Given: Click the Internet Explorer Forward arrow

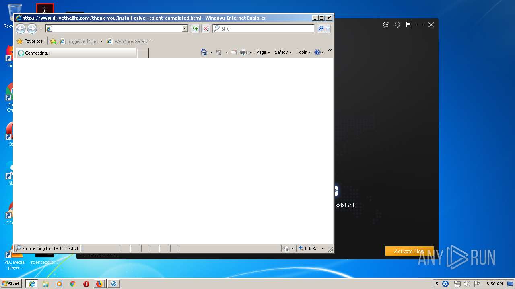Looking at the screenshot, I should (32, 28).
